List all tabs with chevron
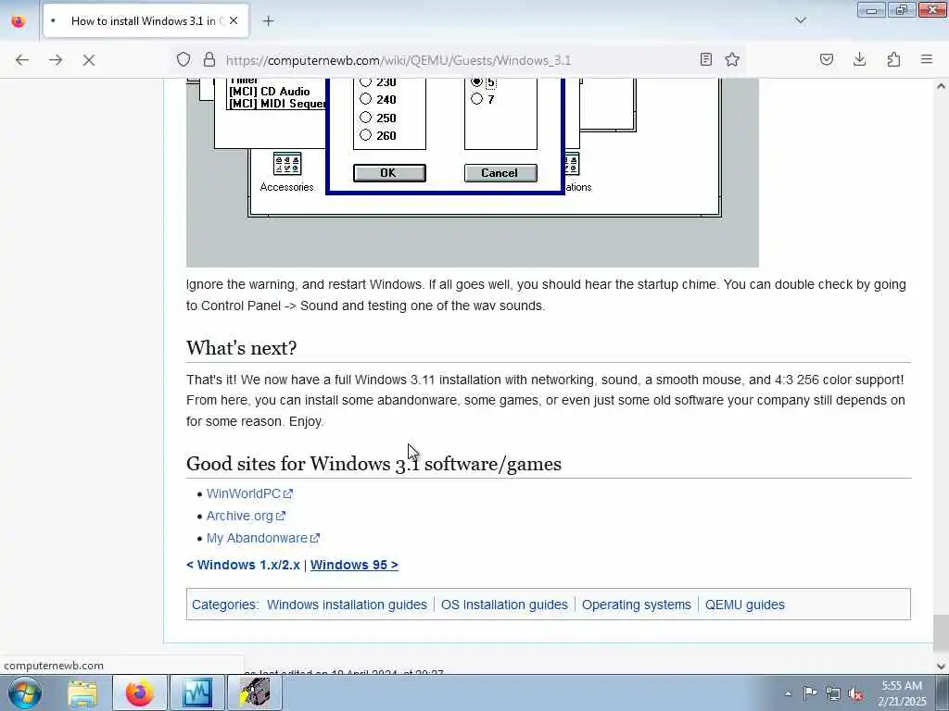 coord(800,20)
